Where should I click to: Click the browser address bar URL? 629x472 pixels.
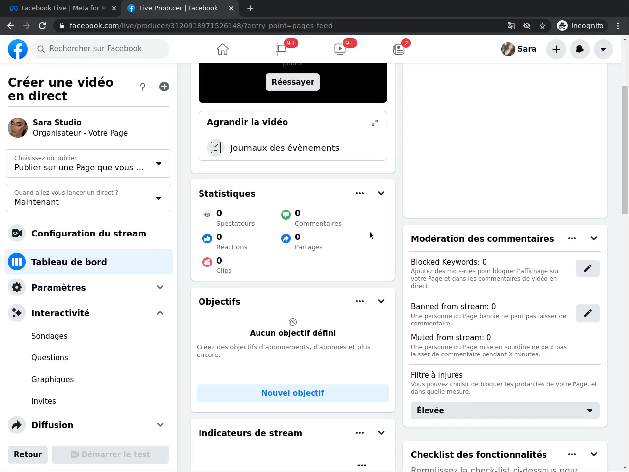click(201, 26)
